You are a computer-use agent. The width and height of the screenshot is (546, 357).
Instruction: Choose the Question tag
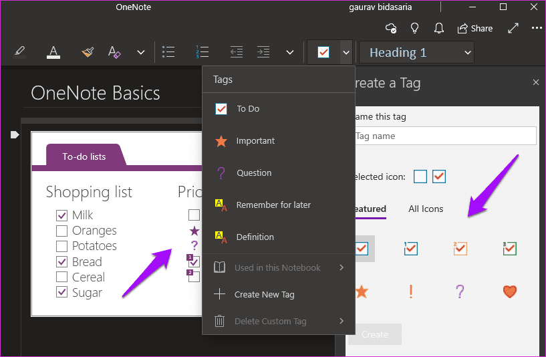[x=279, y=172]
